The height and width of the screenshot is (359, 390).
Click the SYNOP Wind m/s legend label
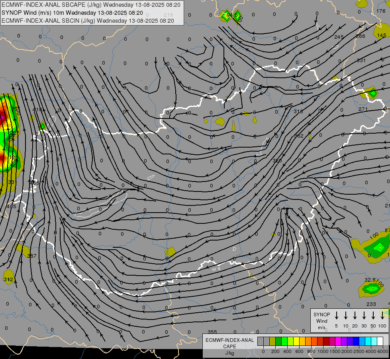click(x=321, y=321)
